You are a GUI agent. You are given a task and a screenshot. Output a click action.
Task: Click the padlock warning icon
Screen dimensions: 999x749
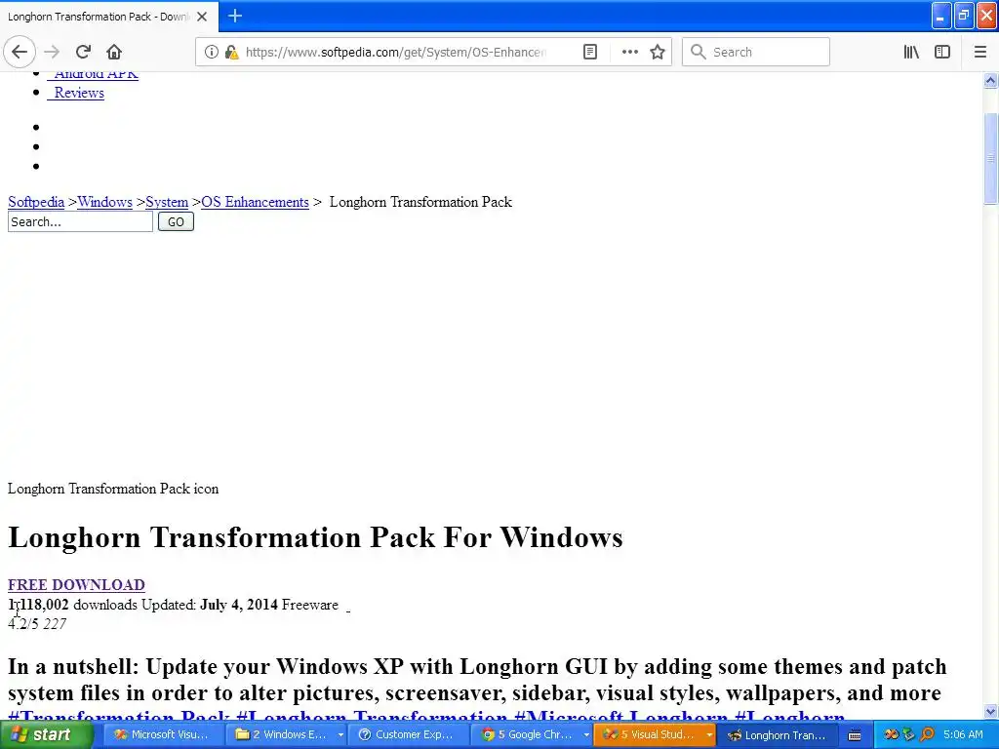[x=231, y=53]
